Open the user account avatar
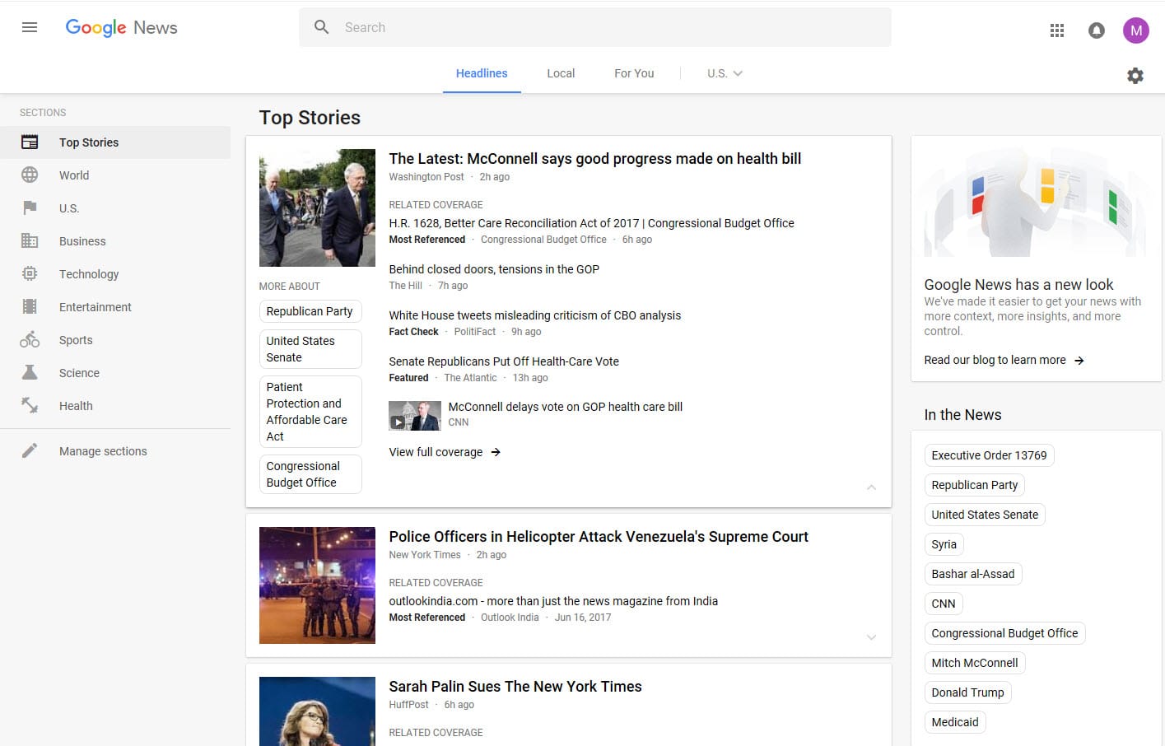1165x746 pixels. [x=1136, y=30]
